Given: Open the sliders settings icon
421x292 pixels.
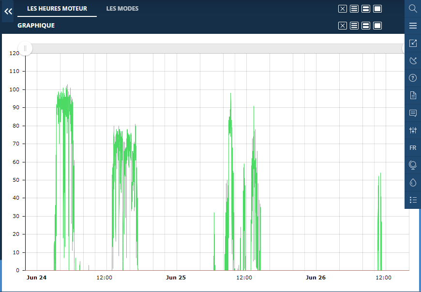Looking at the screenshot, I should [413, 130].
